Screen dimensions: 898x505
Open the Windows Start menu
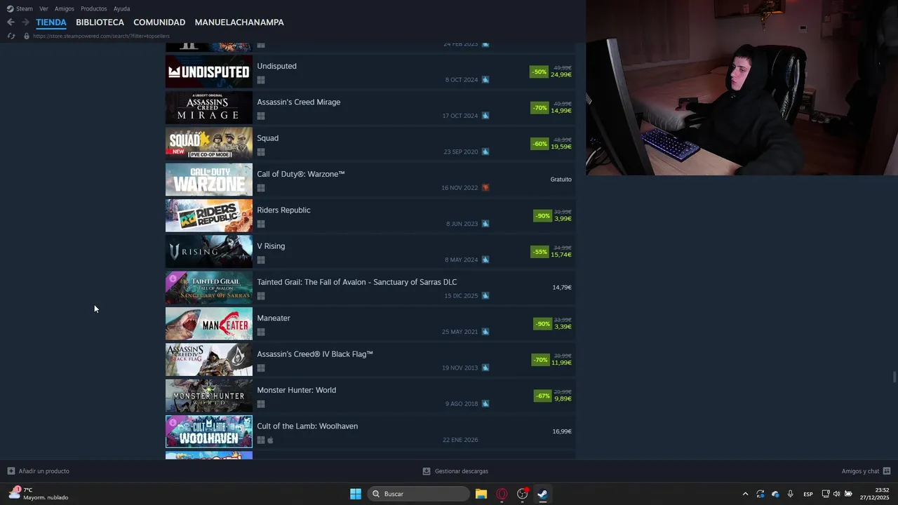356,494
